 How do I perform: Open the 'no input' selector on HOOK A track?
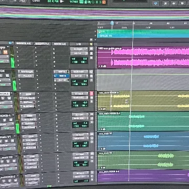(80, 93)
